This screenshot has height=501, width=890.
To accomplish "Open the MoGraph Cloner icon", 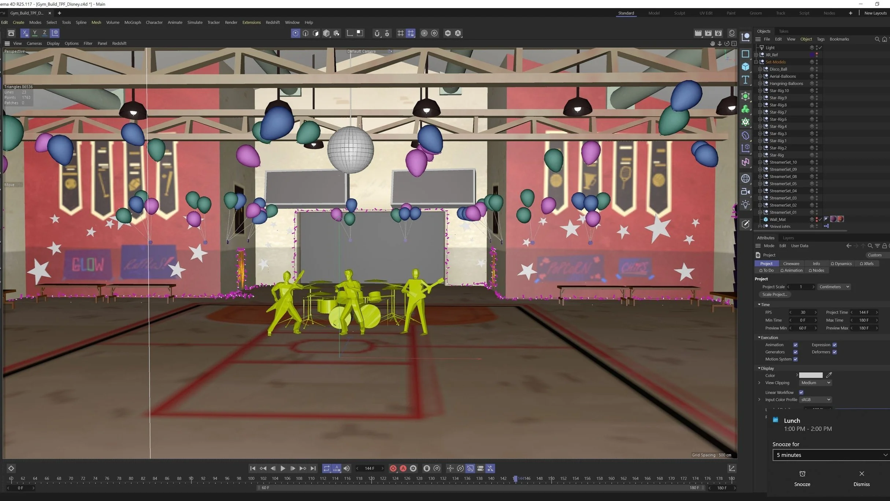I will pyautogui.click(x=745, y=109).
